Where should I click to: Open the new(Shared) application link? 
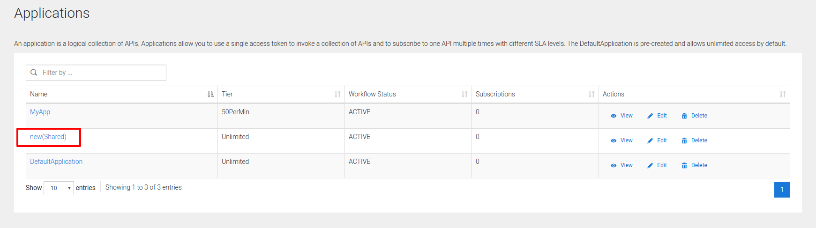(48, 137)
